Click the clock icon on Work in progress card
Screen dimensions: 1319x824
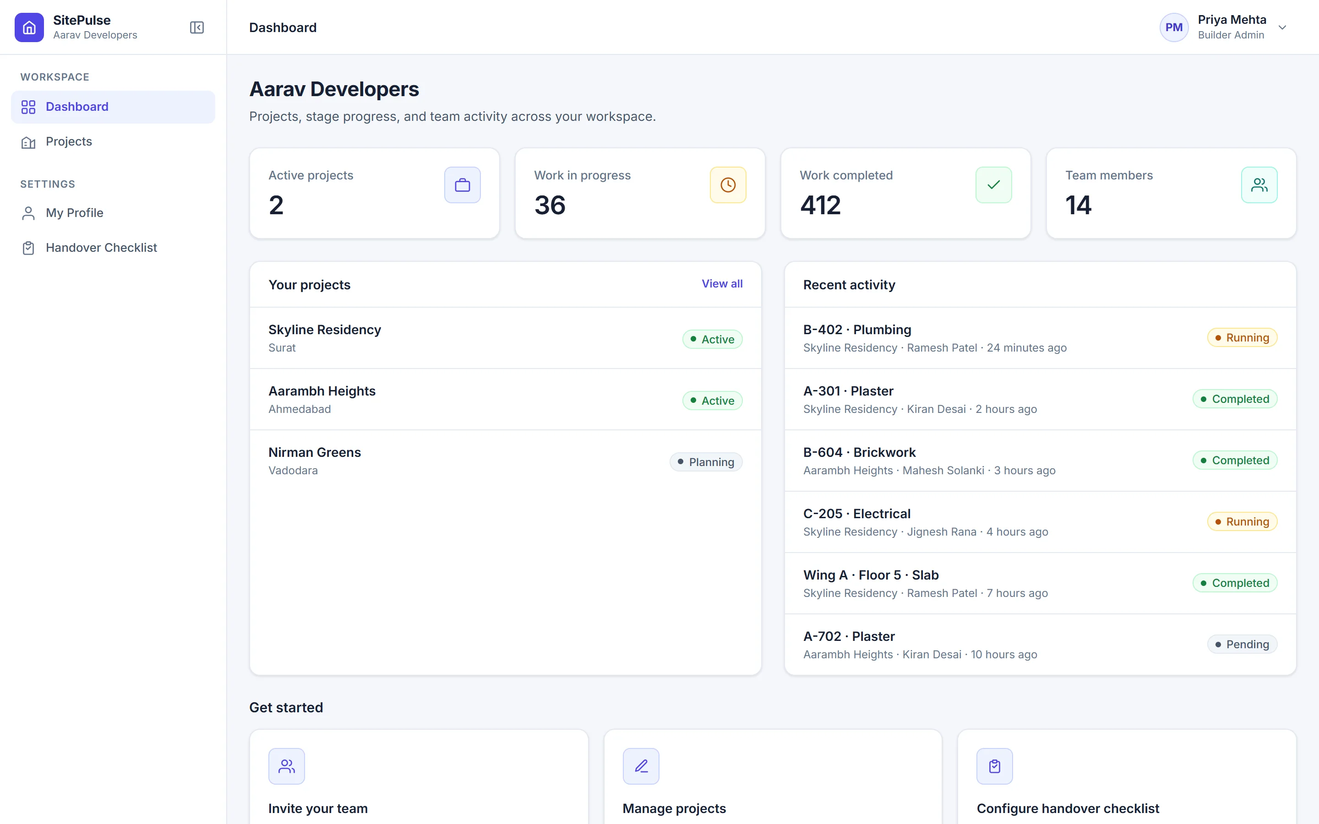coord(728,185)
